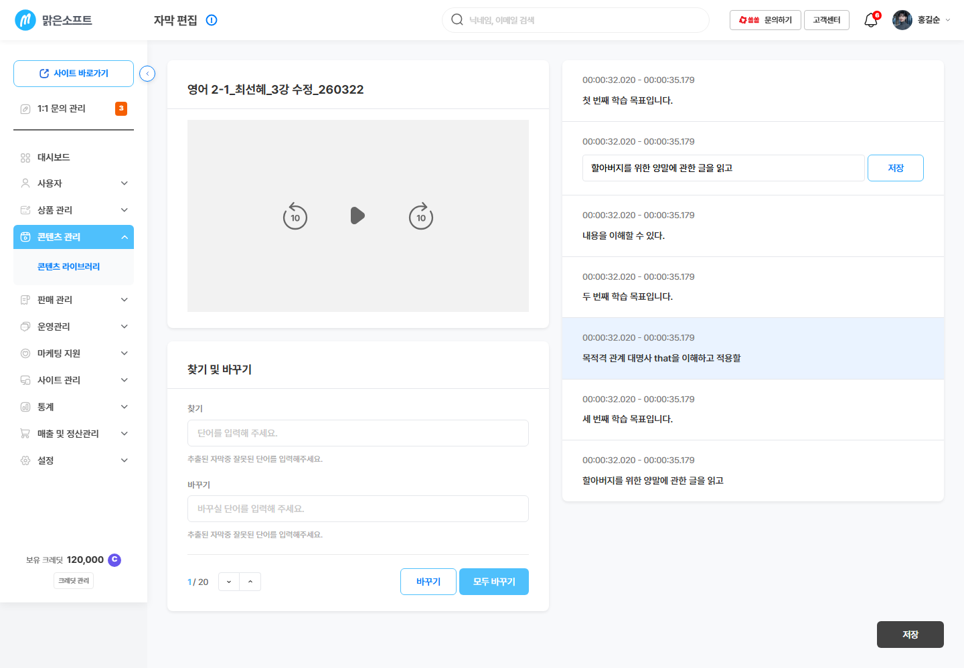Image resolution: width=964 pixels, height=668 pixels.
Task: Click the 판매 관리 icon
Action: (25, 300)
